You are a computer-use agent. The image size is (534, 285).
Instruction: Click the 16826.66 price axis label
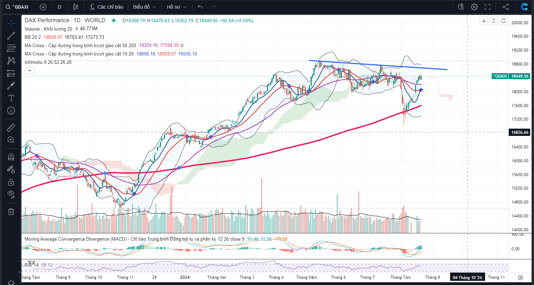pyautogui.click(x=520, y=132)
